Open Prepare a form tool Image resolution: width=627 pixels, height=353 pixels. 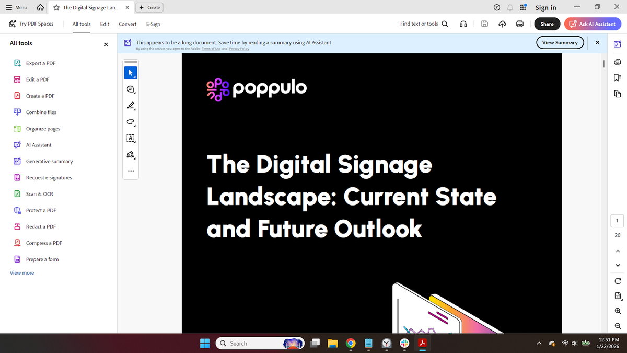pos(36,259)
